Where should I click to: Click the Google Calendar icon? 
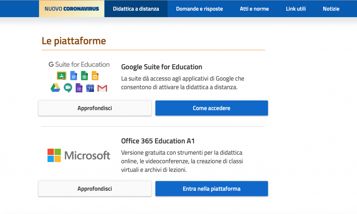(90, 88)
